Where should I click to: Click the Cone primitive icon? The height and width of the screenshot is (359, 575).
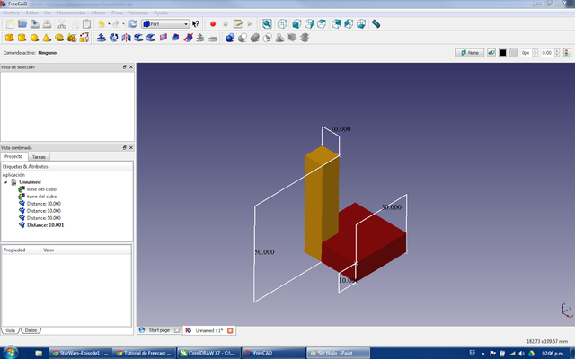47,38
